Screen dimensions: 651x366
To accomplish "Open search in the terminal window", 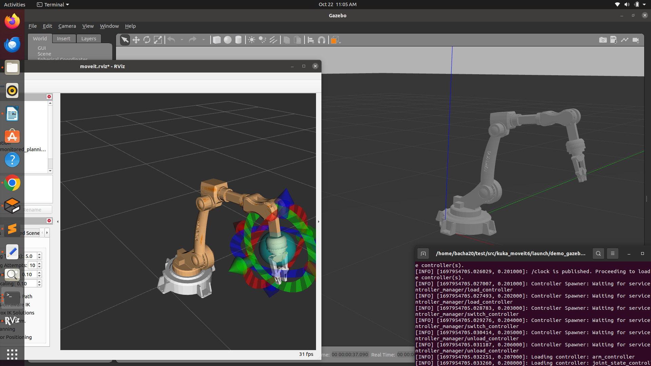I will 598,253.
